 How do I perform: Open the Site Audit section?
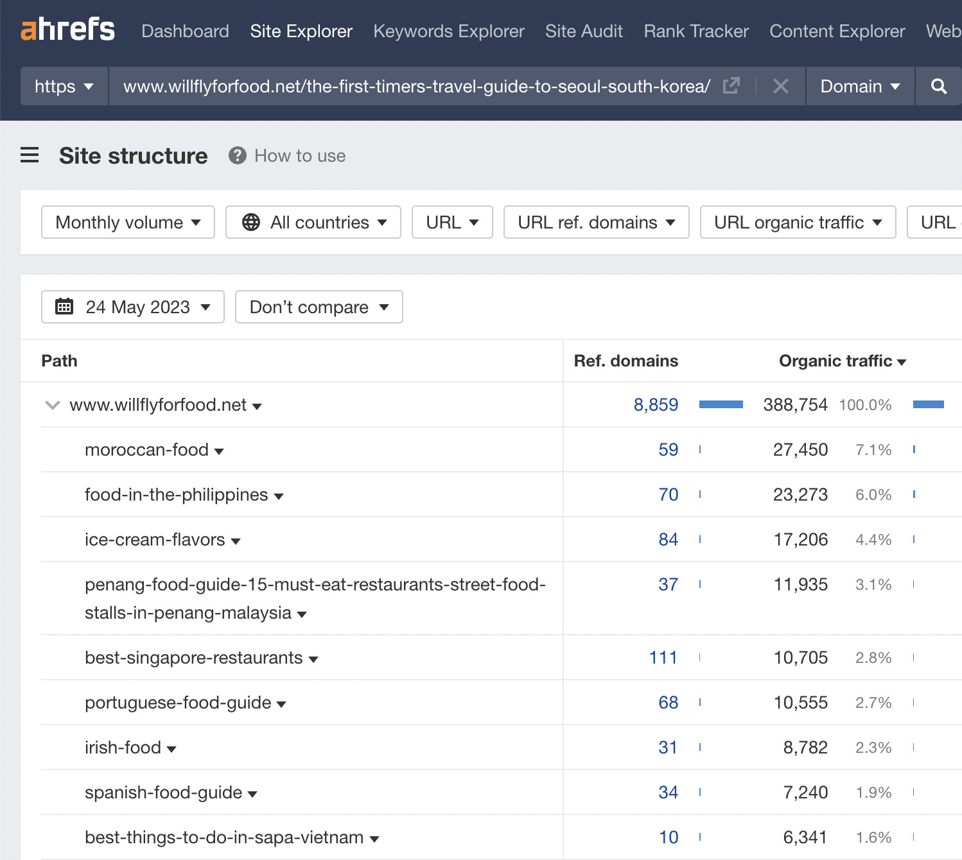(x=583, y=31)
